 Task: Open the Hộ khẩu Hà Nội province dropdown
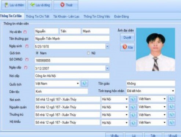(127, 123)
